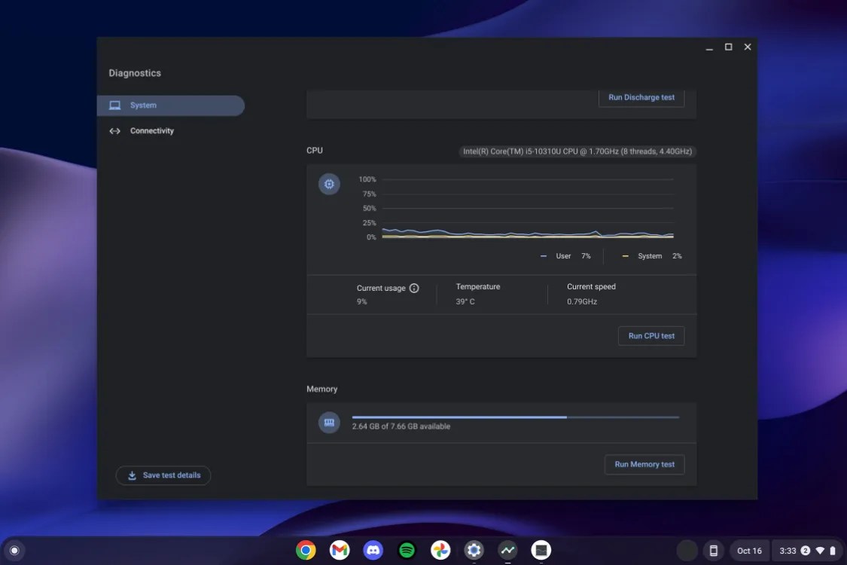Click Save test details
The height and width of the screenshot is (565, 847).
[163, 475]
